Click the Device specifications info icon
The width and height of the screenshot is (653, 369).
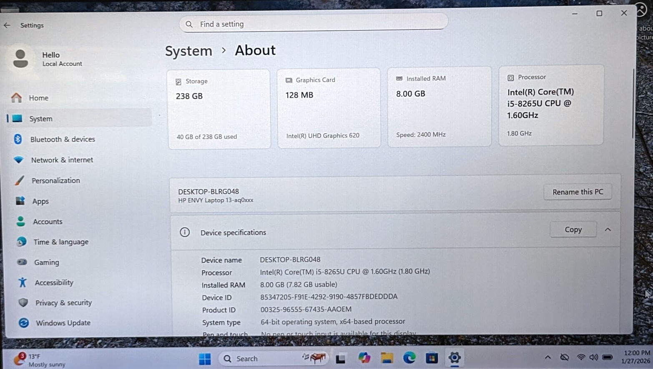[x=185, y=232]
